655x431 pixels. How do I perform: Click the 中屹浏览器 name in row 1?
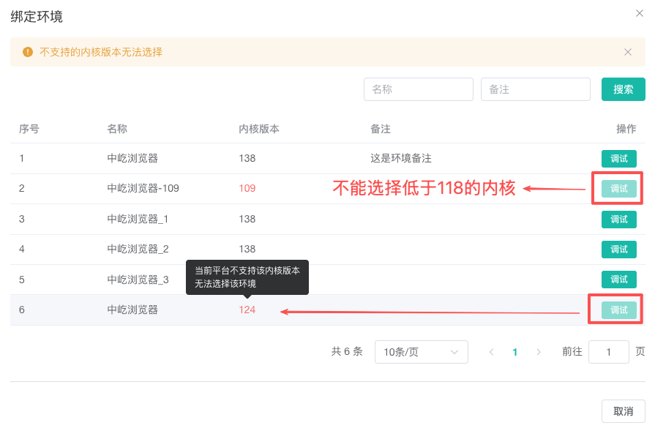[x=132, y=158]
